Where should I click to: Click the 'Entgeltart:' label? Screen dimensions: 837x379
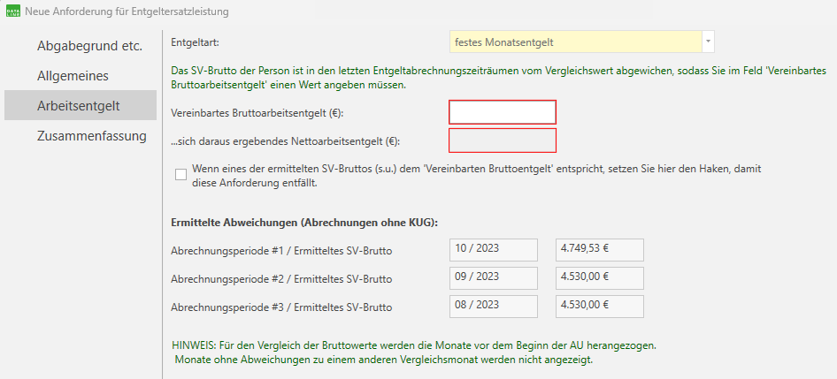tap(195, 42)
